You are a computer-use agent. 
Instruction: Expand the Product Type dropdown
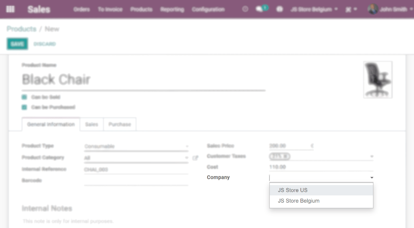click(187, 147)
